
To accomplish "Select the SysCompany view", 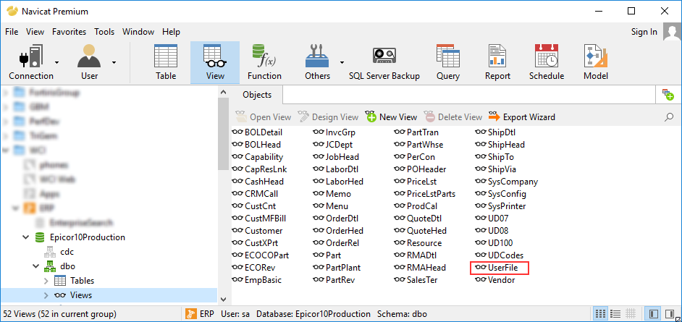I will point(507,182).
